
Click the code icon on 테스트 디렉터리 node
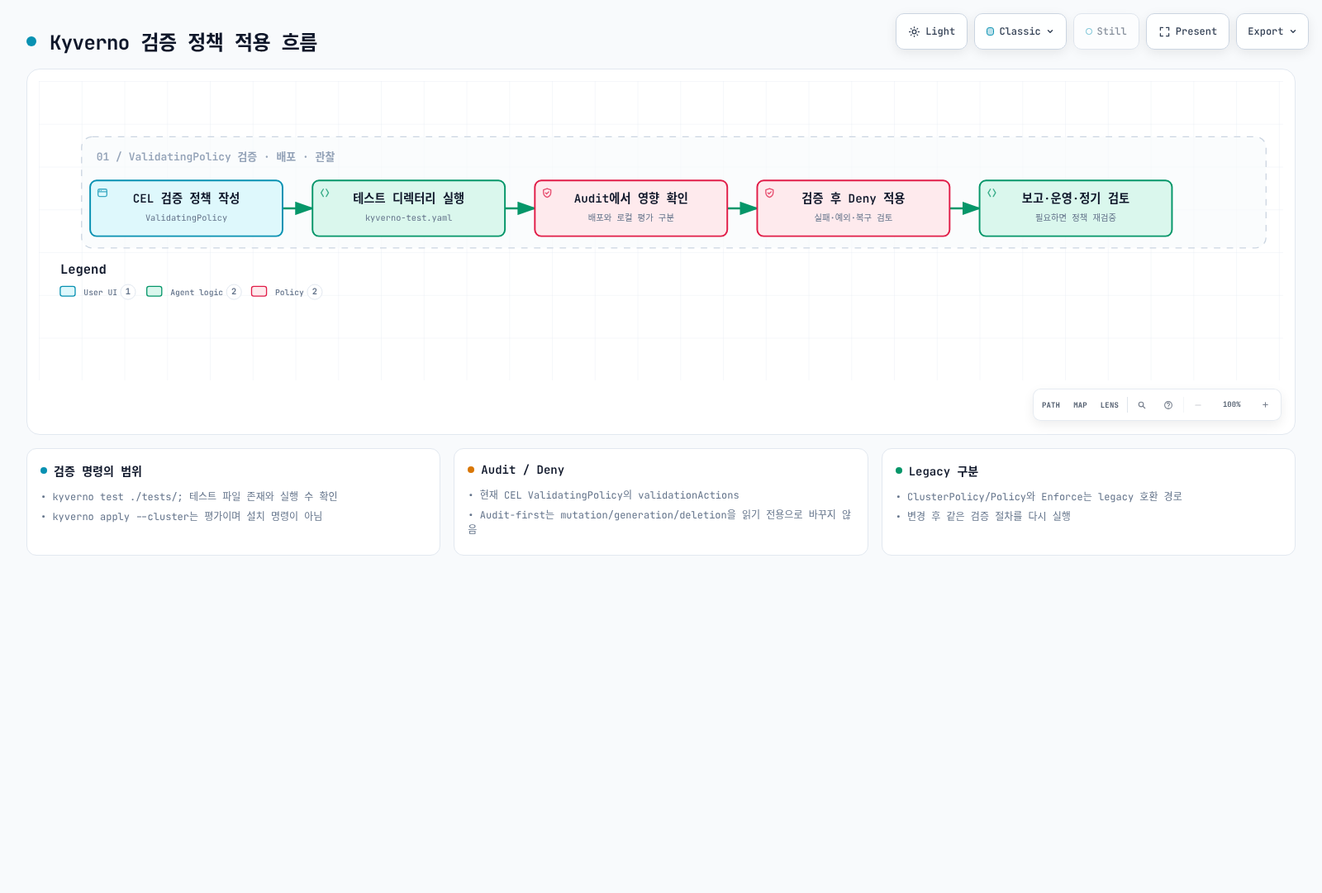coord(325,193)
